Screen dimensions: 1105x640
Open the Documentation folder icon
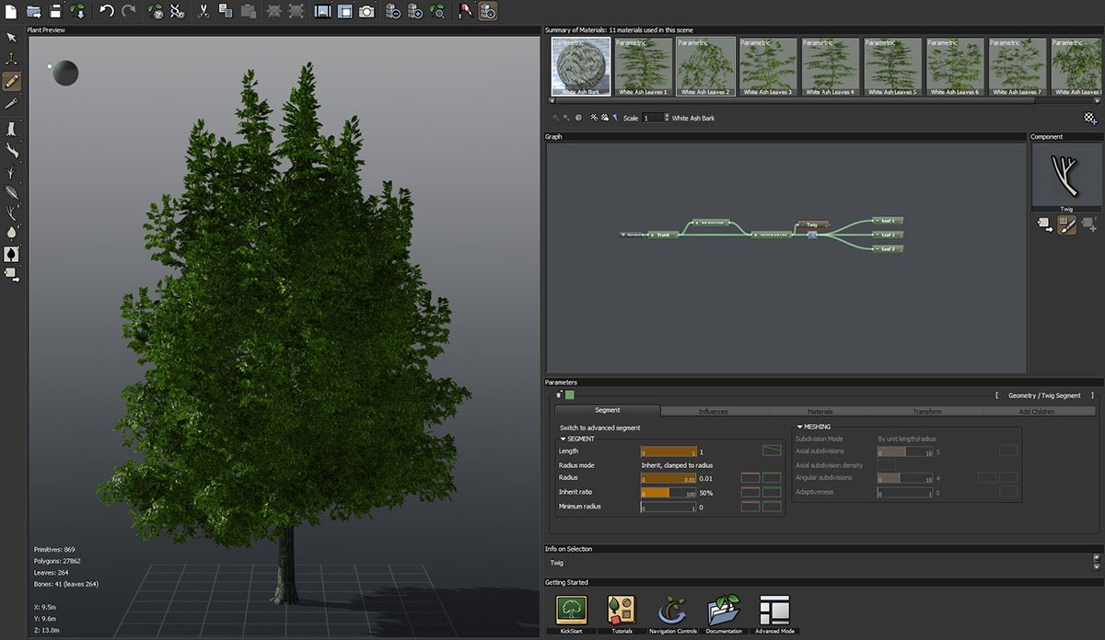click(723, 612)
